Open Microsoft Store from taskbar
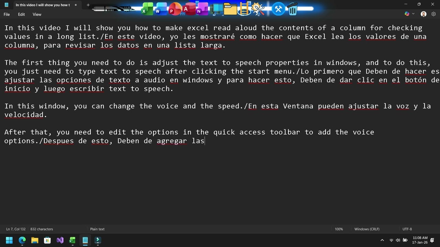 click(47, 240)
